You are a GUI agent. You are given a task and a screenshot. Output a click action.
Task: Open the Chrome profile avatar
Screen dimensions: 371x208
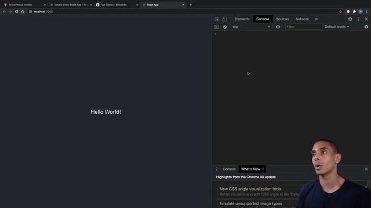coord(361,12)
